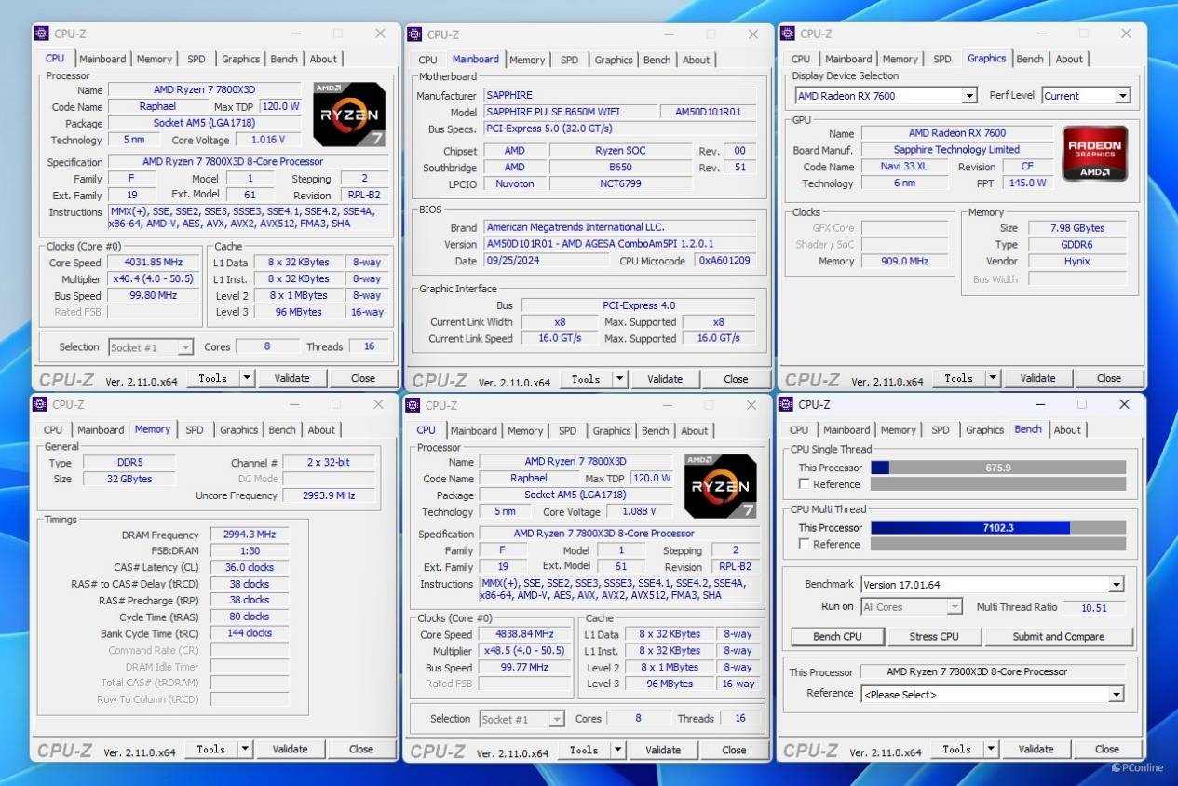Click the Radeon Graphics AMD logo
This screenshot has height=786, width=1178.
(1095, 154)
